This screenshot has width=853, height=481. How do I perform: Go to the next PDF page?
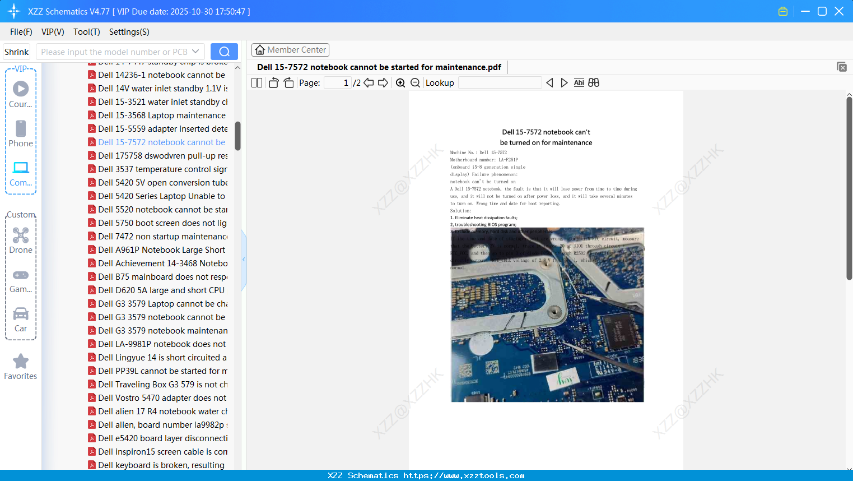coord(383,83)
